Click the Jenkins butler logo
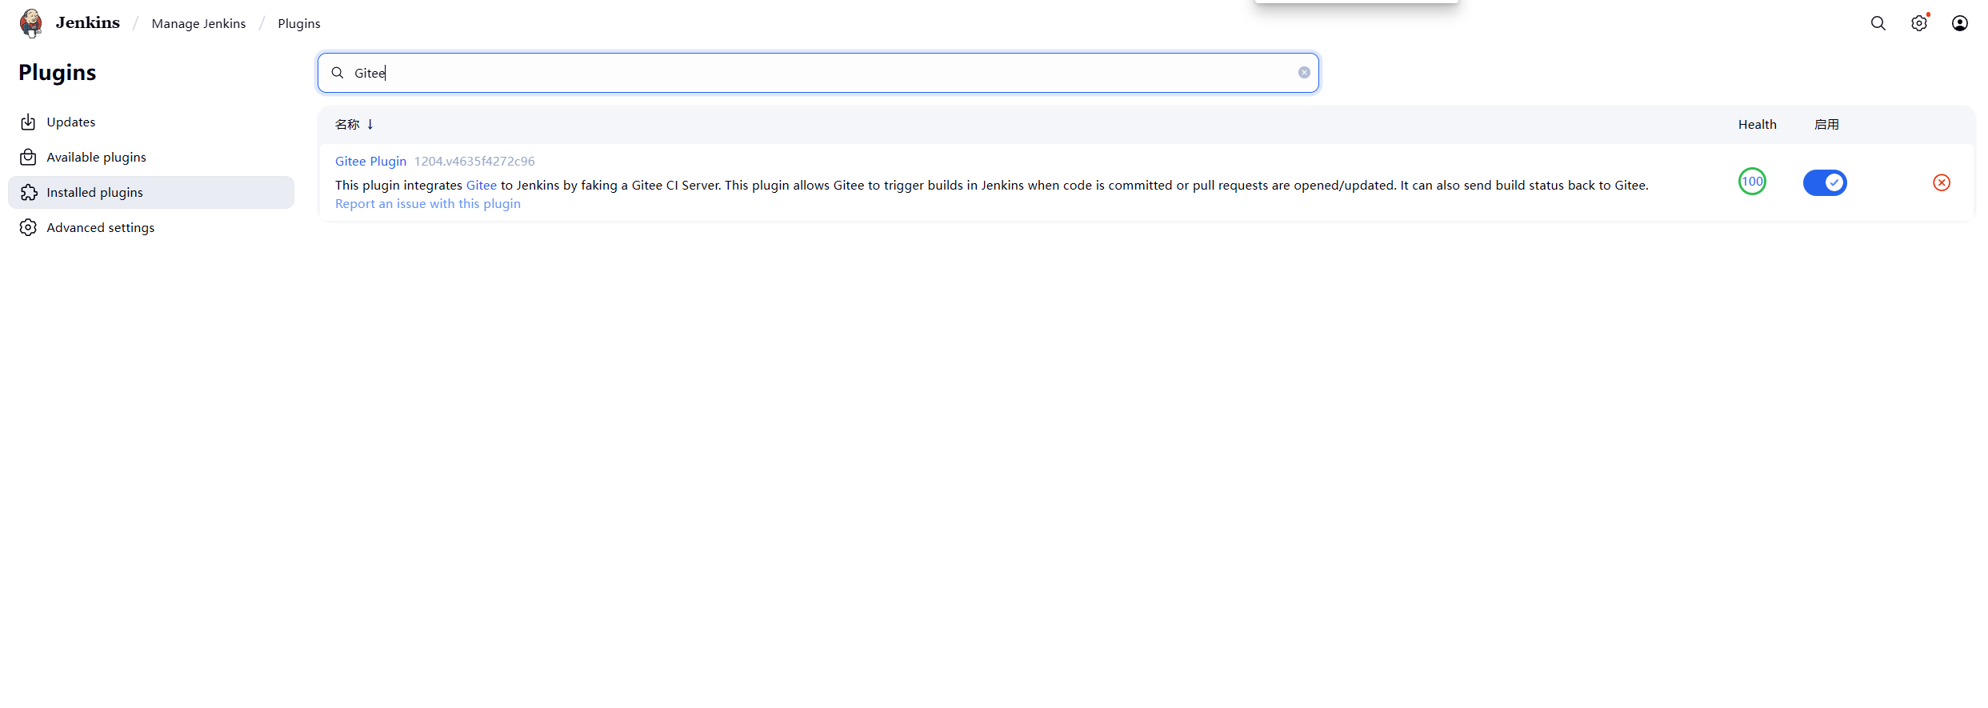This screenshot has width=1988, height=708. click(x=31, y=23)
